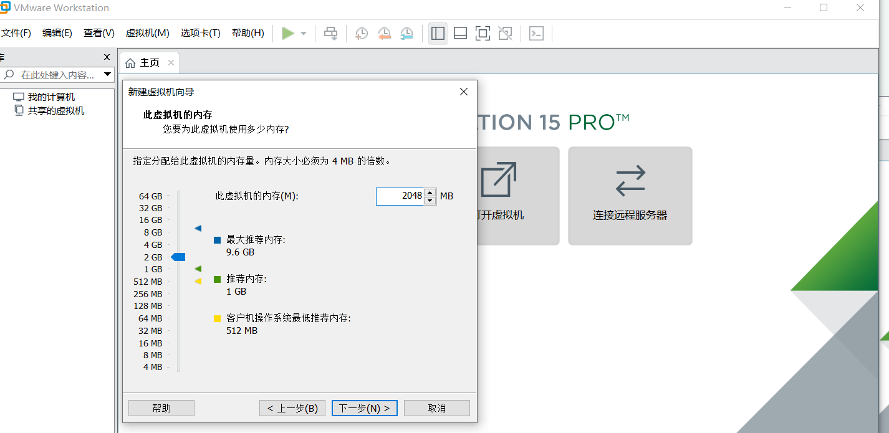Click the 取消 button
Screen dimensions: 889x433
click(x=437, y=408)
